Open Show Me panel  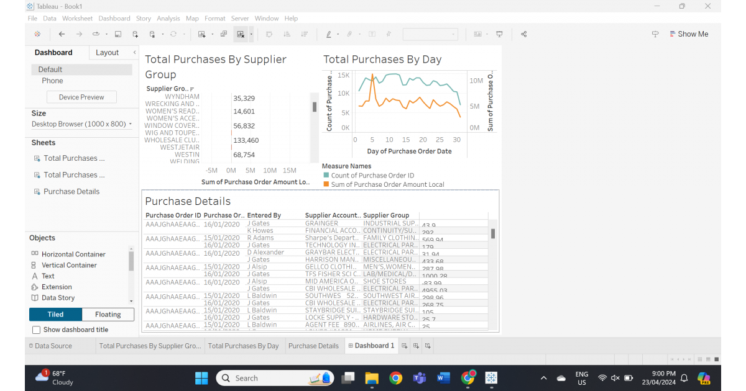coord(688,34)
